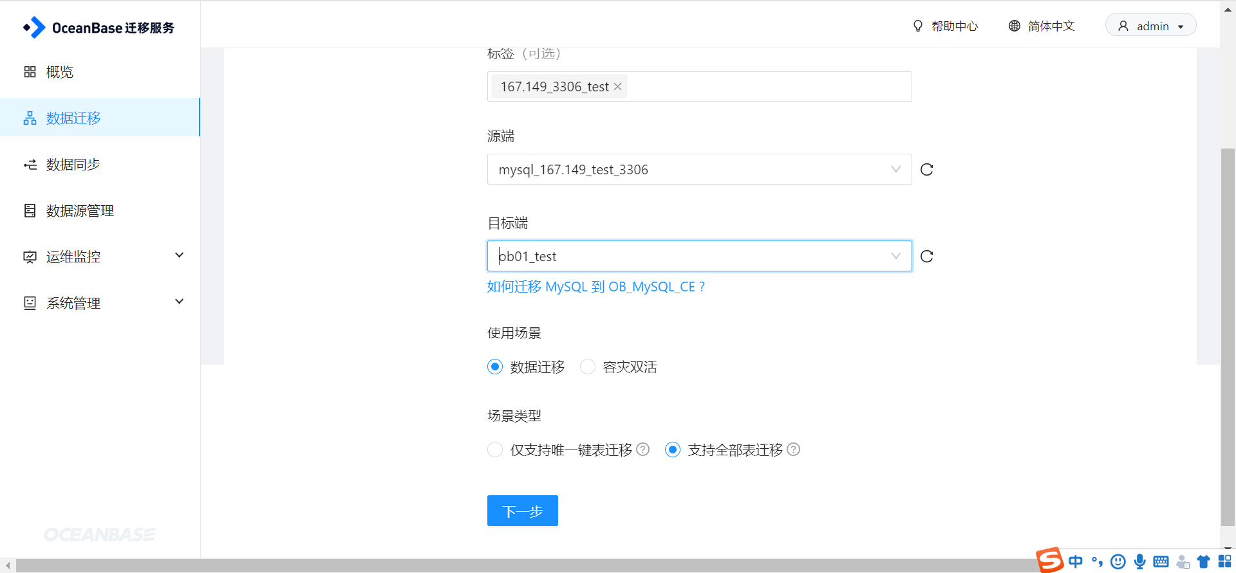1236x573 pixels.
Task: Click the Sogou microphone voice input
Action: (x=1139, y=561)
